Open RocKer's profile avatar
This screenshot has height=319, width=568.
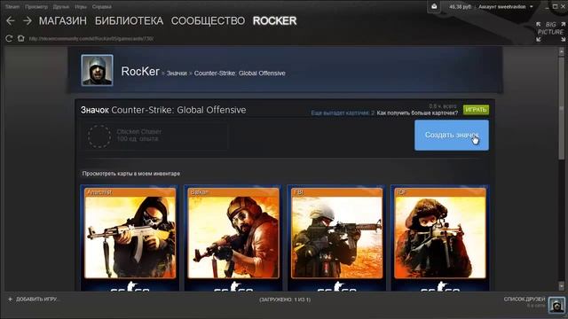point(97,70)
